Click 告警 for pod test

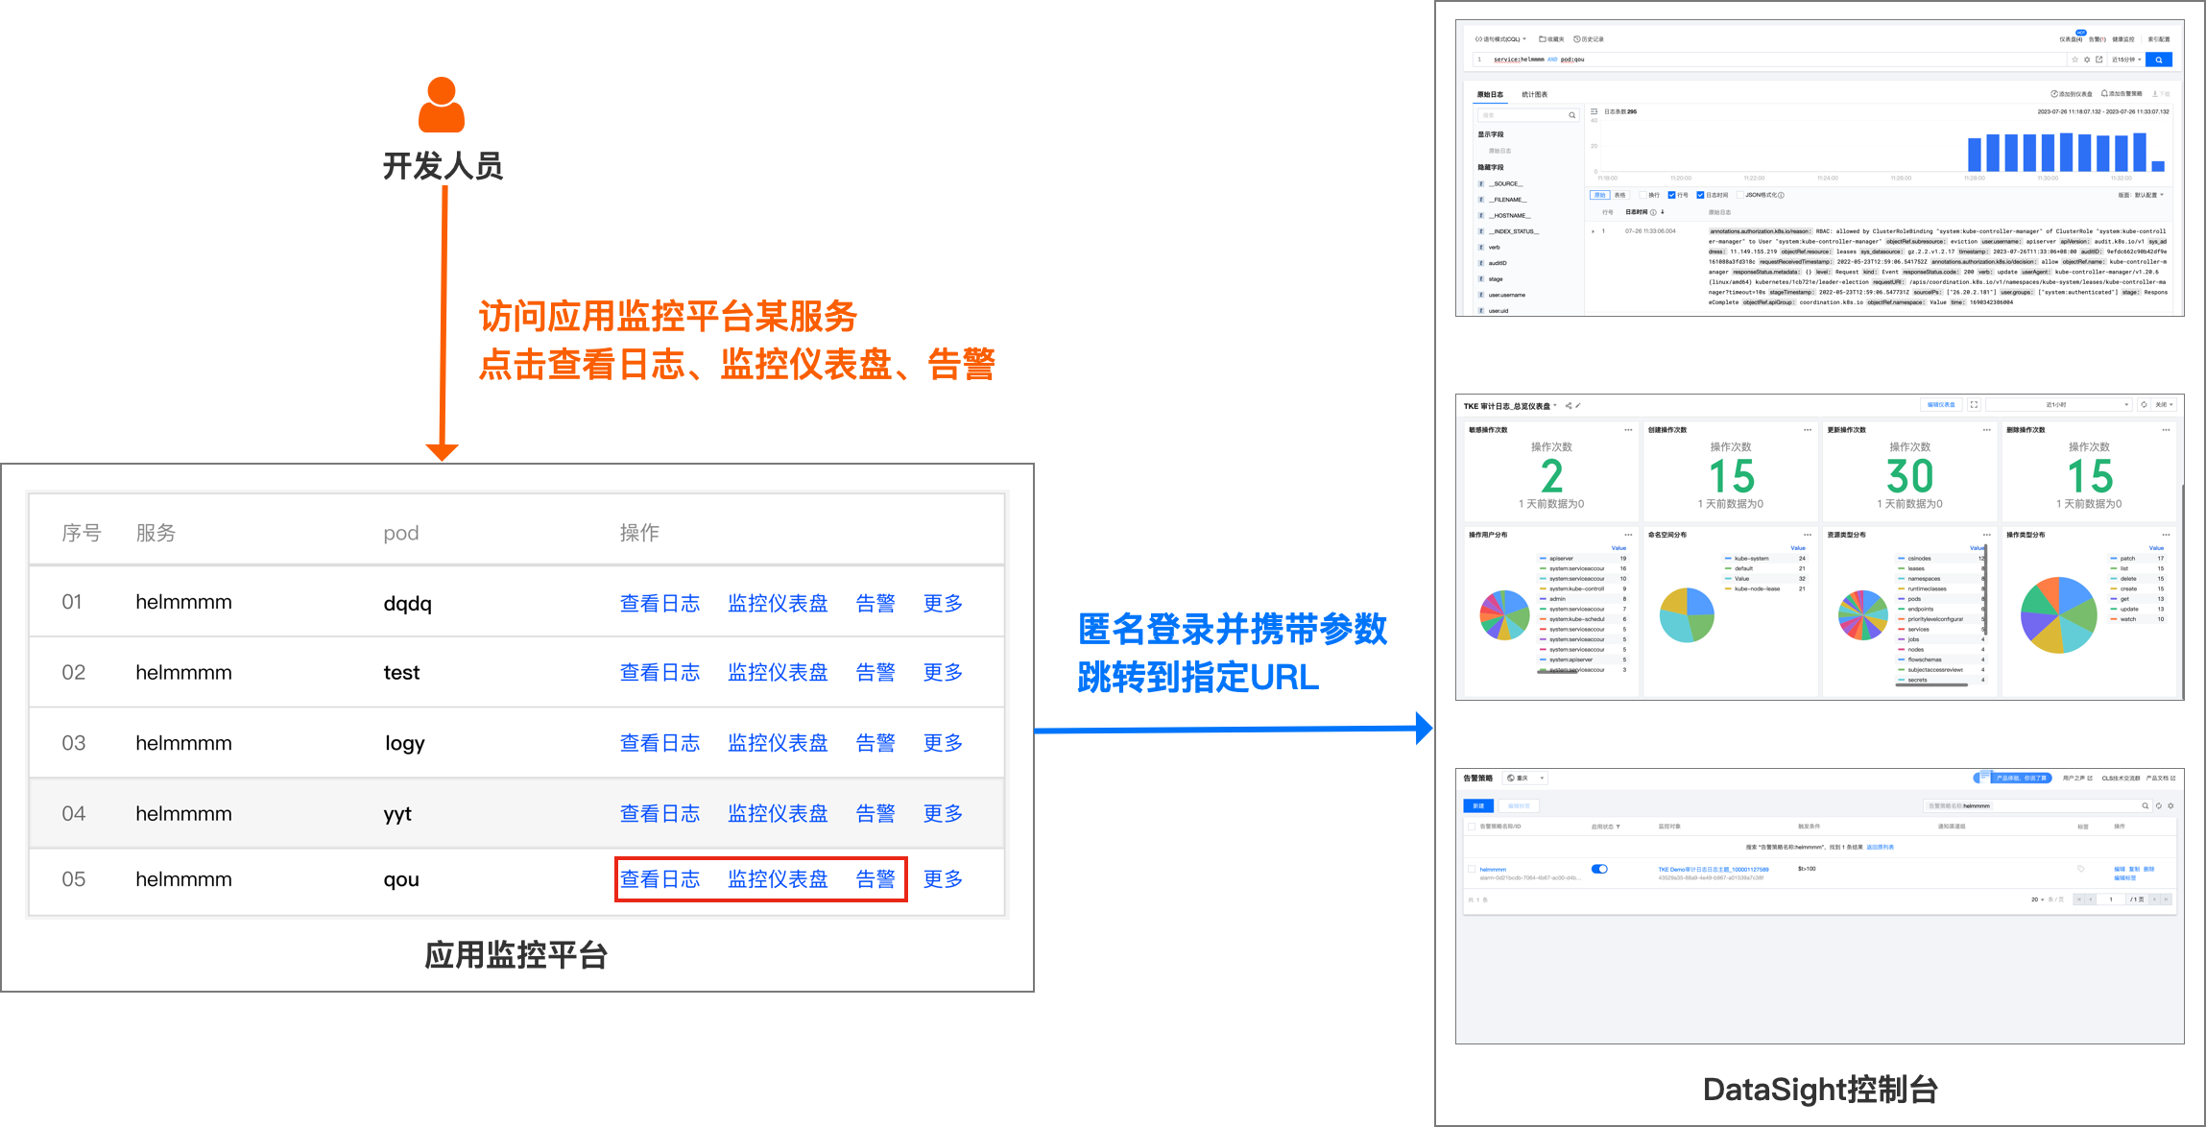pos(875,672)
